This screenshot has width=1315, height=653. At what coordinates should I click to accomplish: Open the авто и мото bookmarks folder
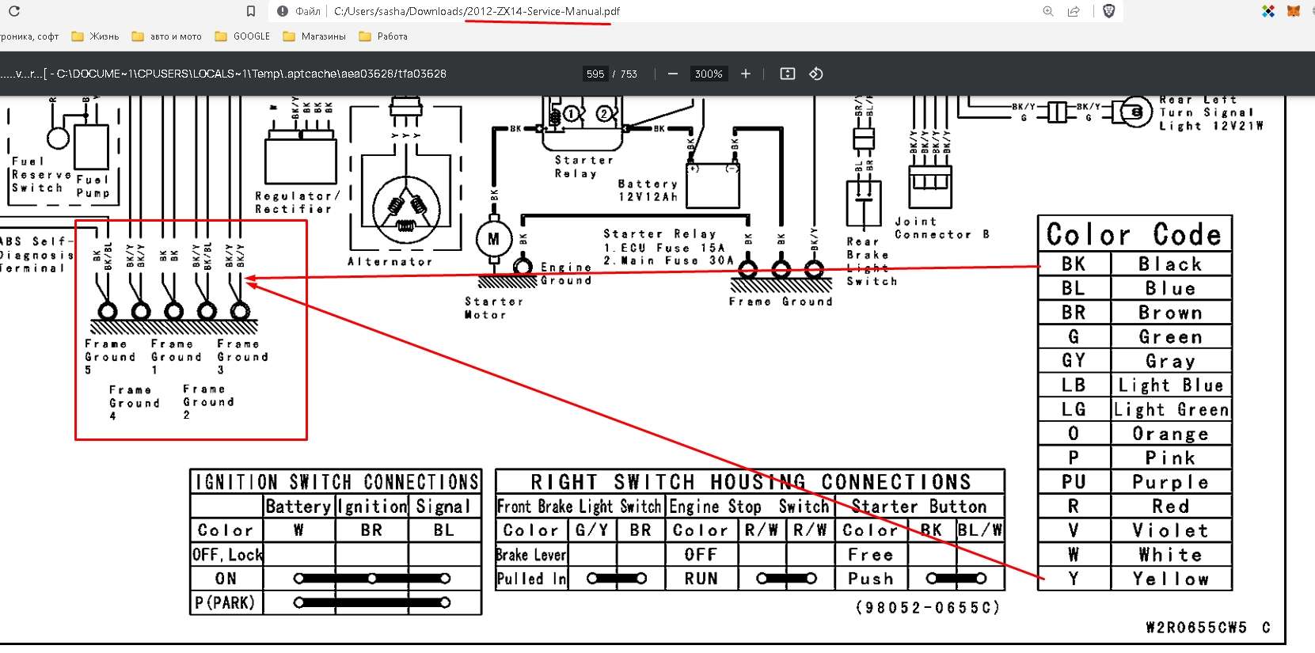(167, 36)
